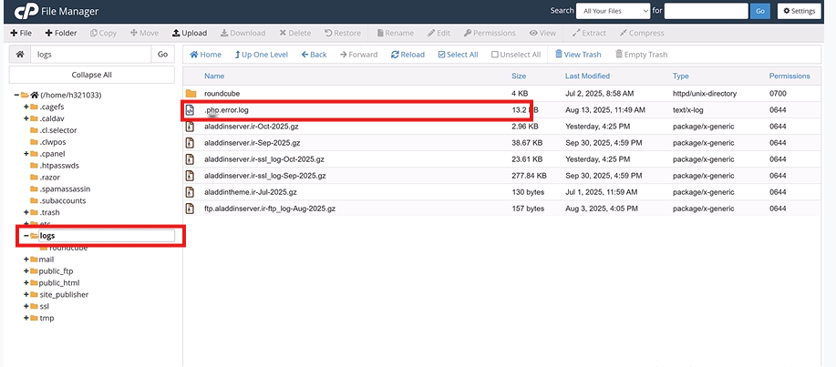Focus the path field containing logs
The image size is (836, 367).
tap(91, 55)
